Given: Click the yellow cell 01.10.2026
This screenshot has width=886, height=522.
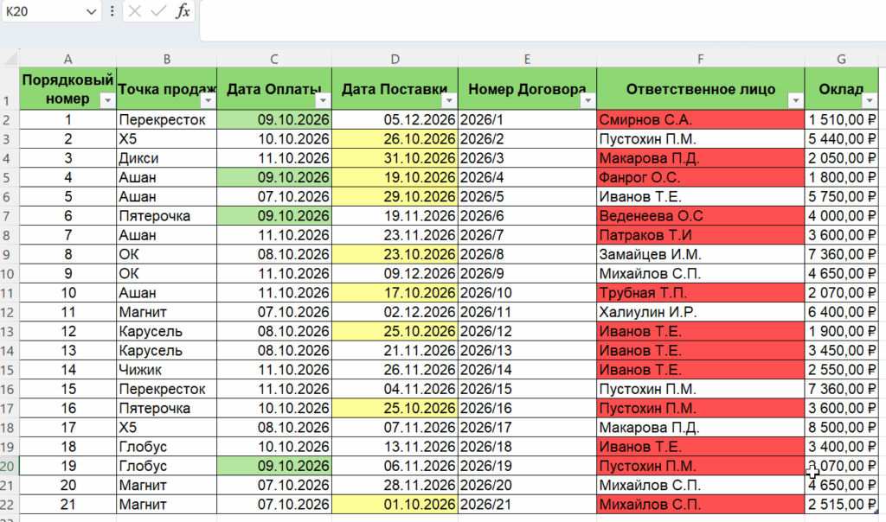Looking at the screenshot, I should (x=395, y=505).
